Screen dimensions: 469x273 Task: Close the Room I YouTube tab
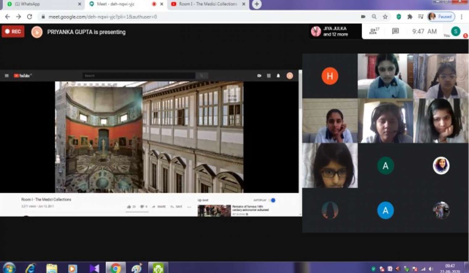(x=244, y=4)
